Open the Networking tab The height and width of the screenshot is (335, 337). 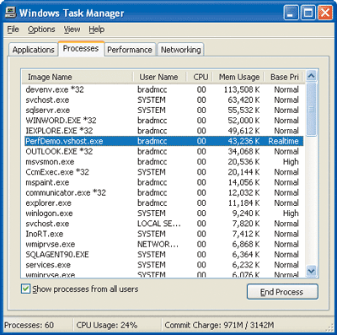pyautogui.click(x=180, y=50)
